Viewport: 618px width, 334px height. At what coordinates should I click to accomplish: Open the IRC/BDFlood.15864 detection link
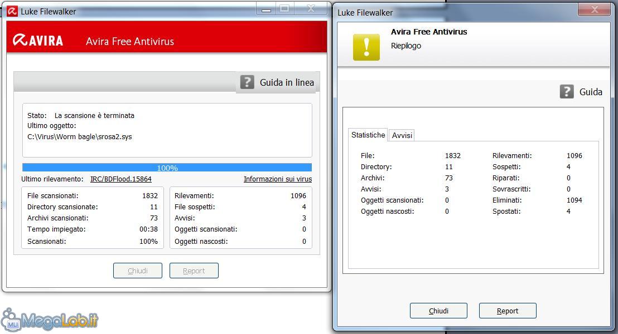(x=121, y=179)
